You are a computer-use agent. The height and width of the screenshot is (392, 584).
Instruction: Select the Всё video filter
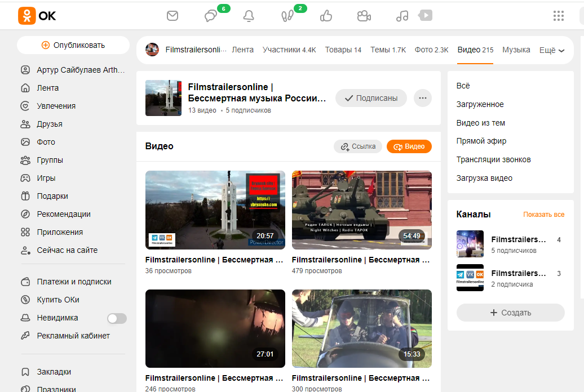pos(463,86)
